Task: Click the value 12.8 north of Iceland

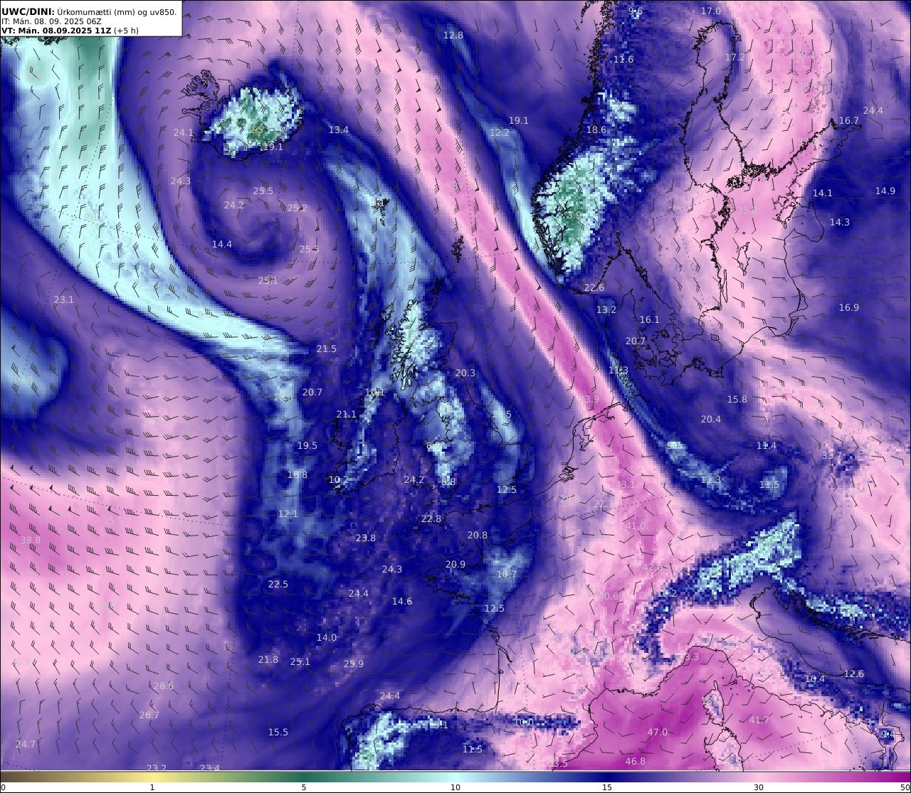Action: [x=453, y=35]
